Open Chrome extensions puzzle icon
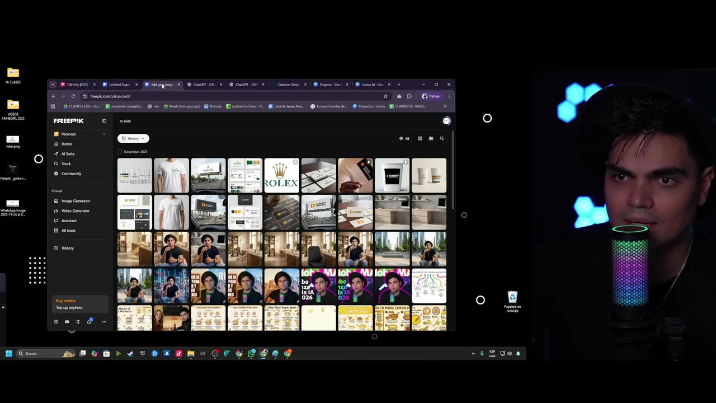Screen dimensions: 716x403 [409, 96]
